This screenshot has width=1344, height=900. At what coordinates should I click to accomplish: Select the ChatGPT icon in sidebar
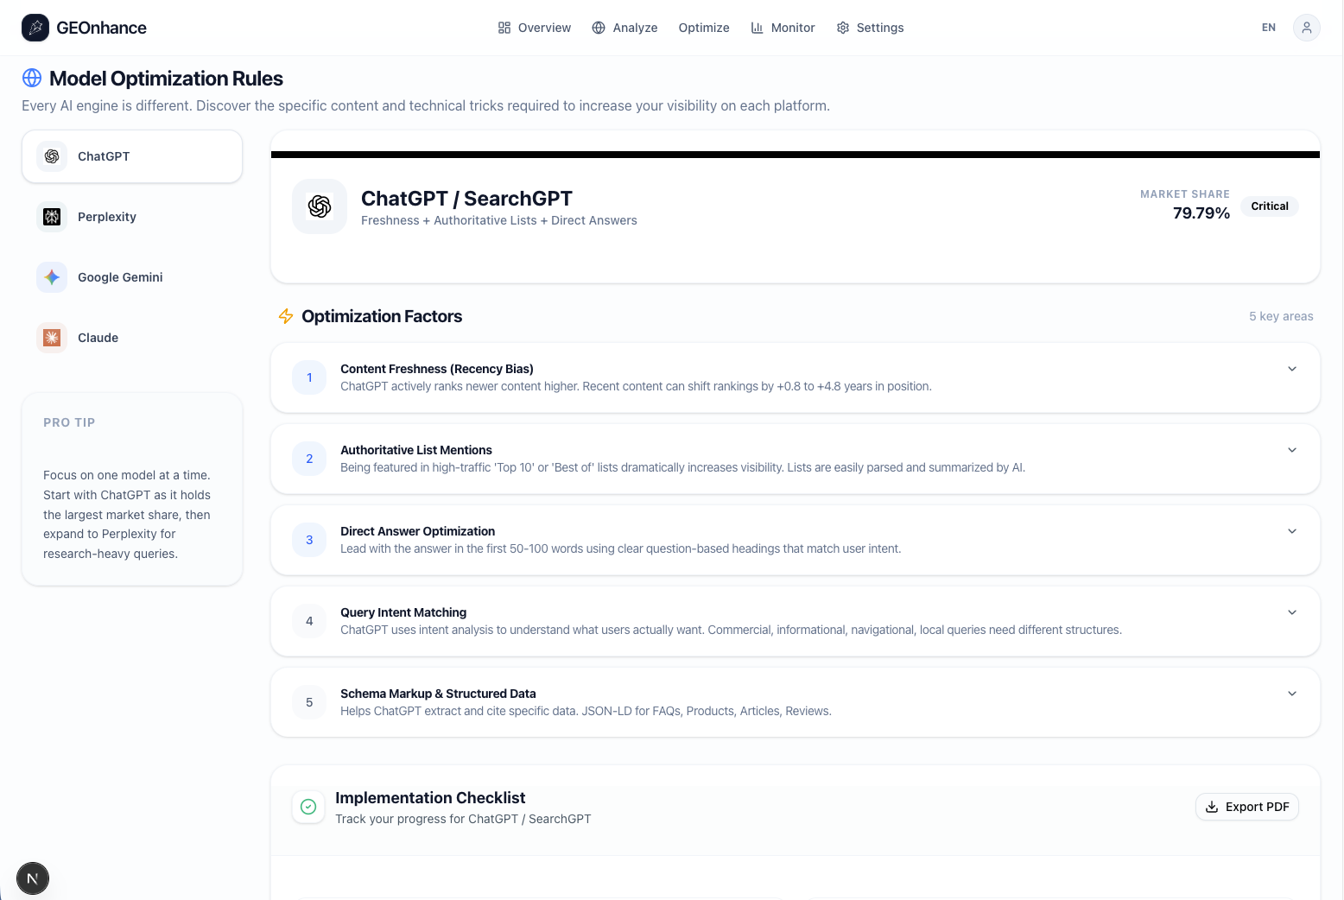coord(52,156)
